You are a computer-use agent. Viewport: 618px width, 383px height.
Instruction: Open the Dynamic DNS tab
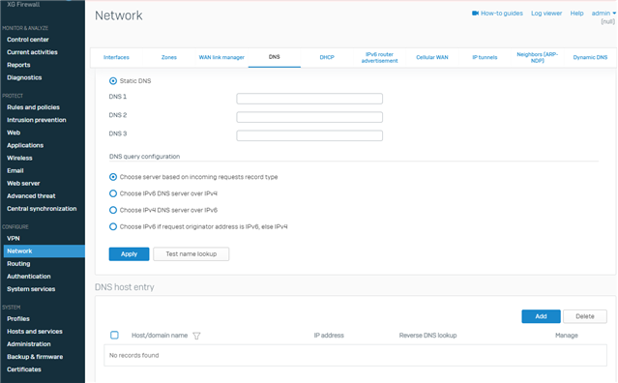[590, 57]
